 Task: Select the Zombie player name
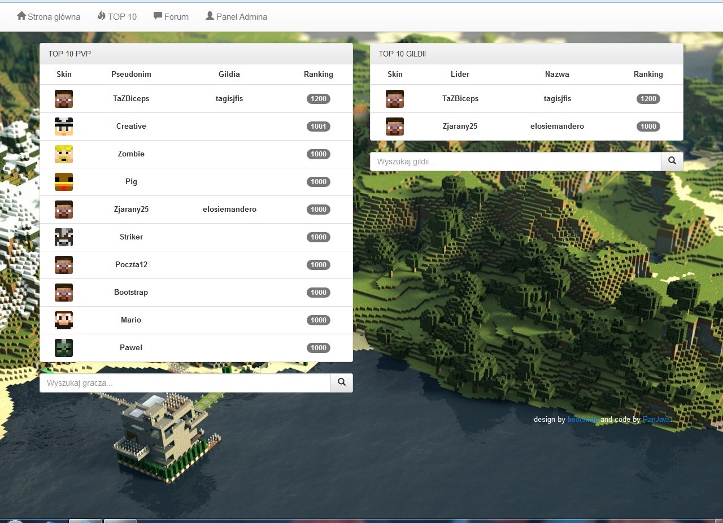coord(131,154)
